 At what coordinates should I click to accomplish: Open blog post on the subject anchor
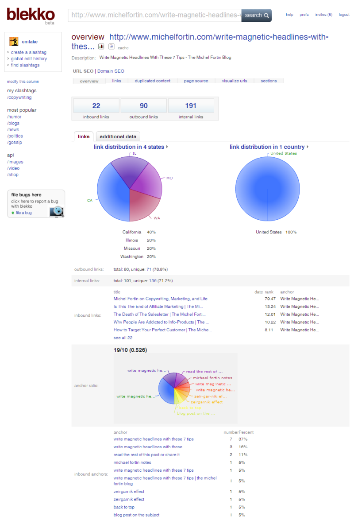[136, 515]
